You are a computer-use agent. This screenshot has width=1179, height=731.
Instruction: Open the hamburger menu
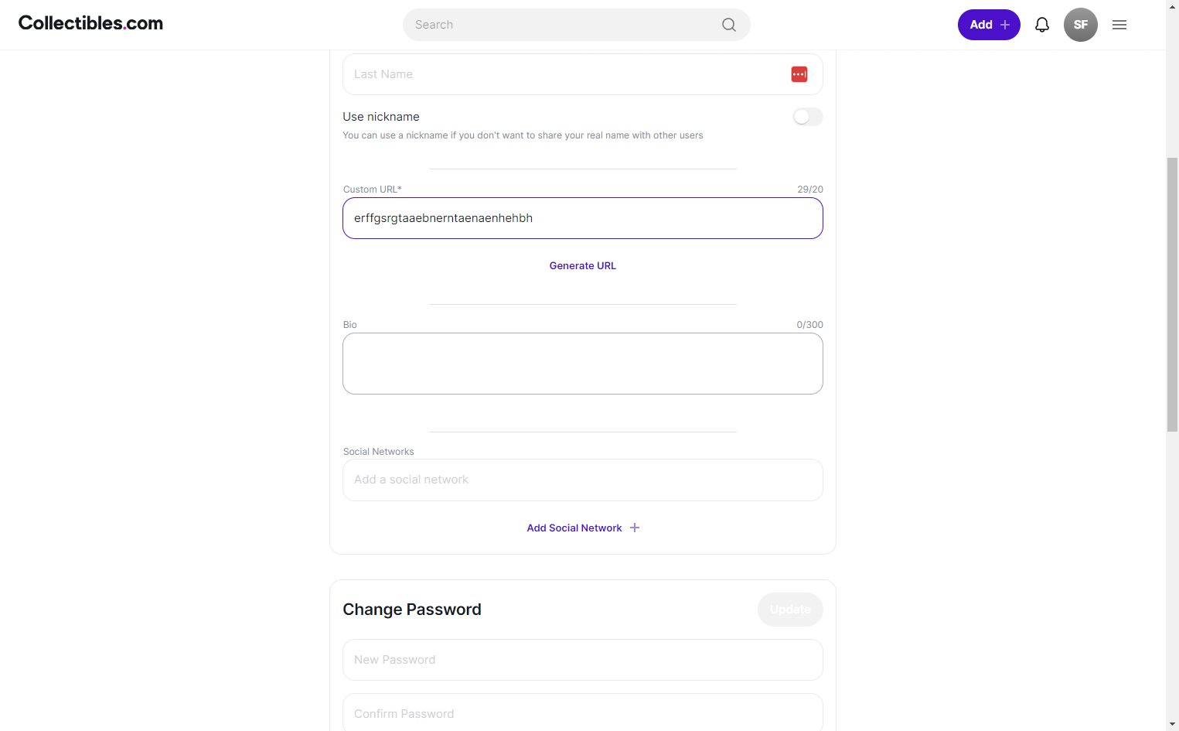click(x=1119, y=25)
